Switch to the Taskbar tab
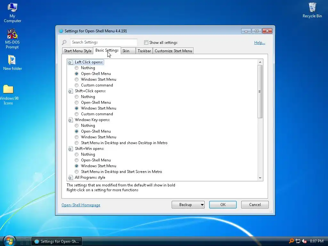 pos(144,51)
